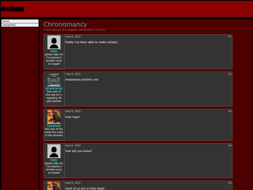This screenshot has height=190, width=253.
Task: Open the home/FAQ menu item
Action: point(20,25)
